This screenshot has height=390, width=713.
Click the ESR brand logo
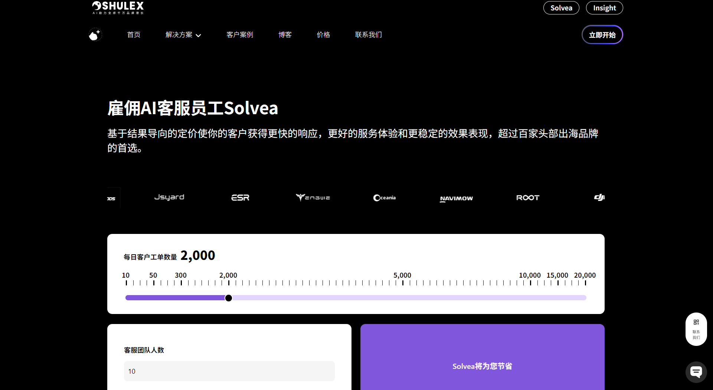(x=240, y=197)
